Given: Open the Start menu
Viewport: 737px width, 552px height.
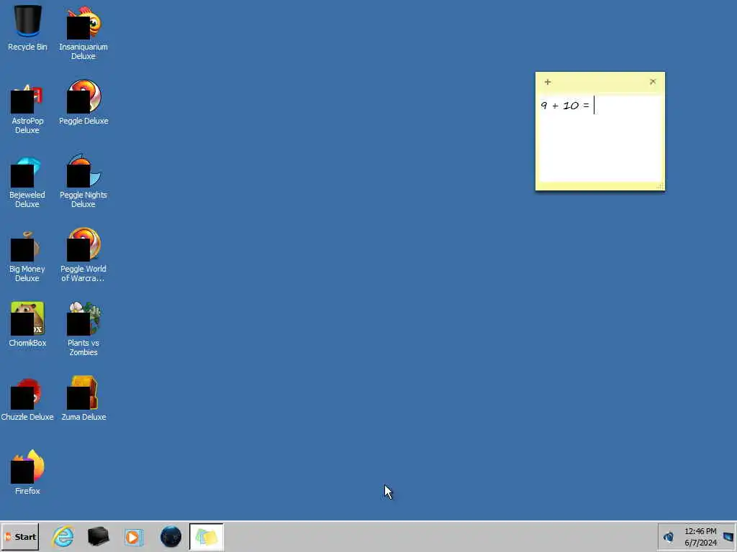Looking at the screenshot, I should coord(20,537).
